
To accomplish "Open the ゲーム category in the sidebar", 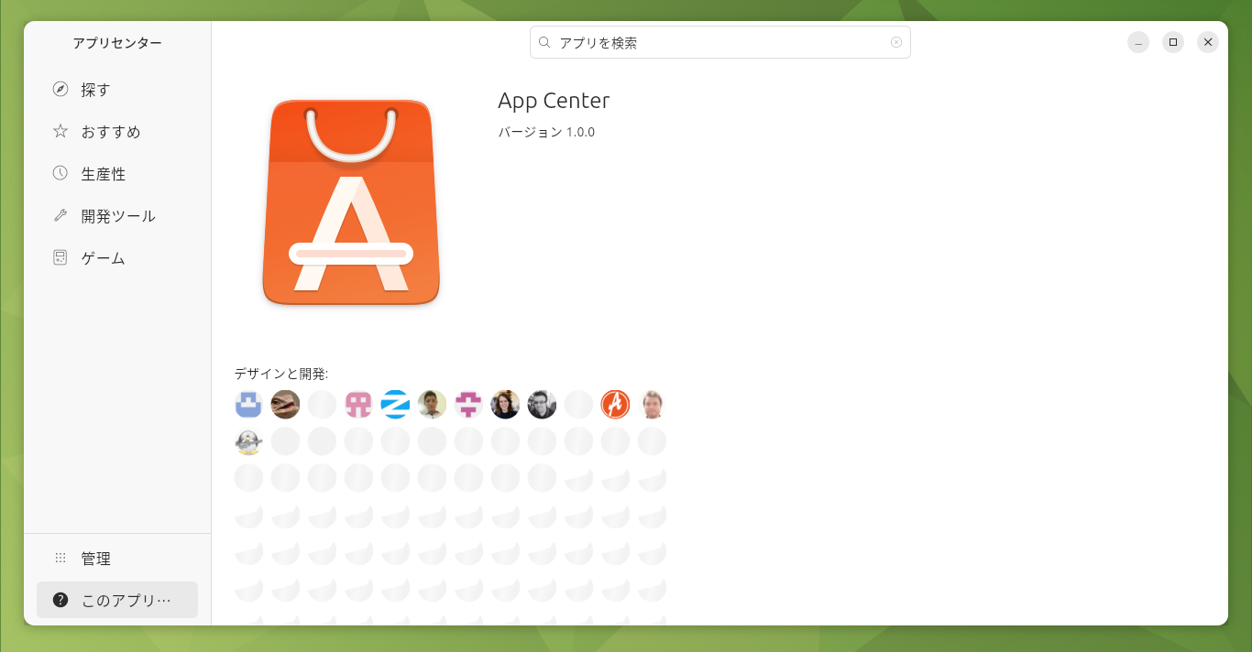I will coord(104,257).
